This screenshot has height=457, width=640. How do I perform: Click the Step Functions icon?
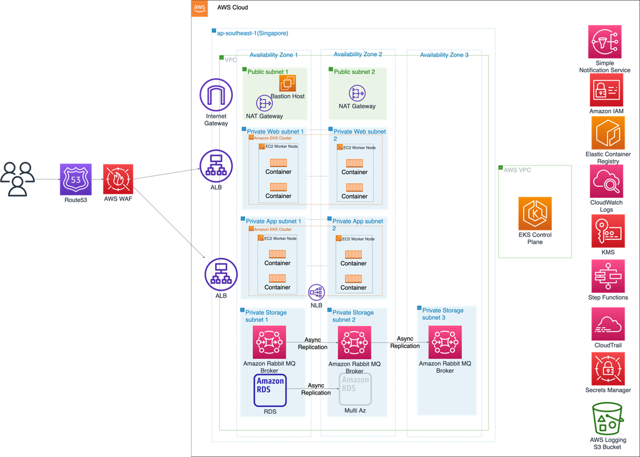pyautogui.click(x=608, y=276)
